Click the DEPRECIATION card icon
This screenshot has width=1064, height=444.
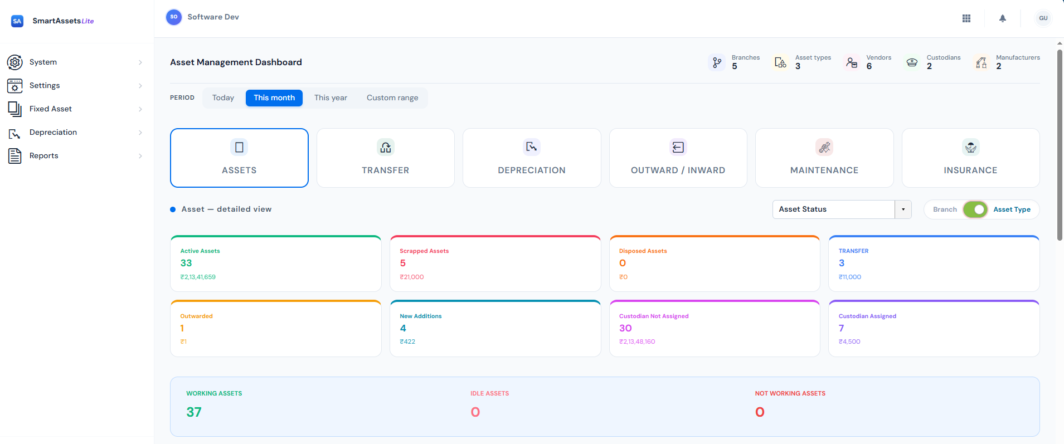click(532, 147)
